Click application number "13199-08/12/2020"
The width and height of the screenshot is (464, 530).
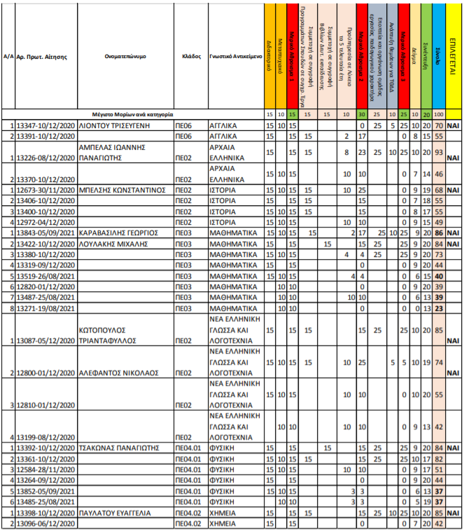point(45,438)
